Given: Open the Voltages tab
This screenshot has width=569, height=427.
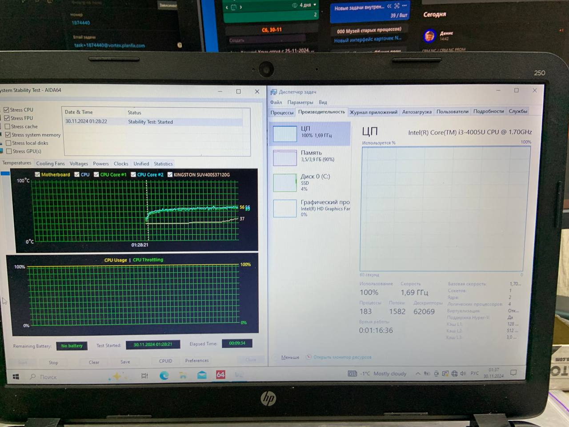Looking at the screenshot, I should point(79,163).
